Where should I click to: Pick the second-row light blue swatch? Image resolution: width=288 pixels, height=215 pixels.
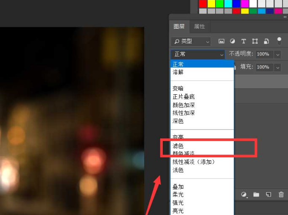click(x=261, y=11)
